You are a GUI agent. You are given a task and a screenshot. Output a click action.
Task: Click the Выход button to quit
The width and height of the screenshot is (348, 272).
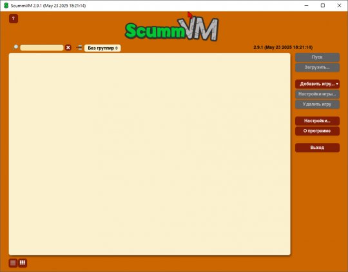click(317, 148)
